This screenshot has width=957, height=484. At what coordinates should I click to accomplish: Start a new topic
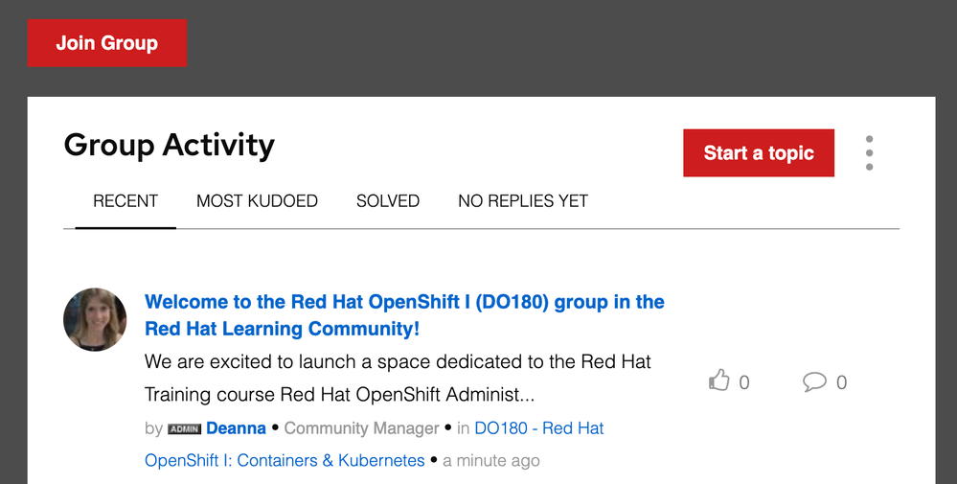(x=758, y=153)
